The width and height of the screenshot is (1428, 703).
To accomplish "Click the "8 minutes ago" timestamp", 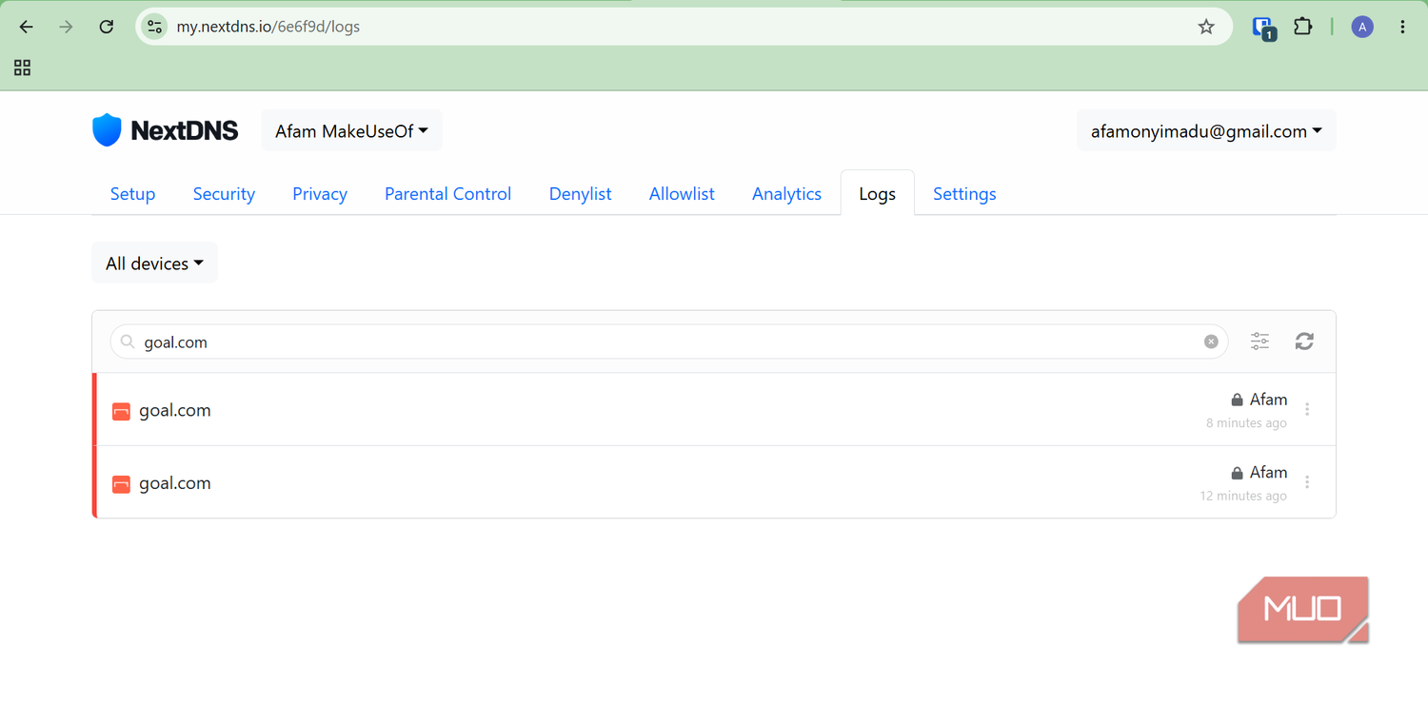I will click(x=1246, y=423).
